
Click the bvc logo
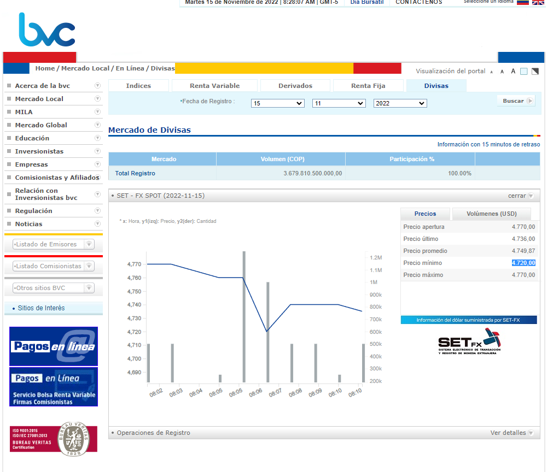[x=46, y=29]
